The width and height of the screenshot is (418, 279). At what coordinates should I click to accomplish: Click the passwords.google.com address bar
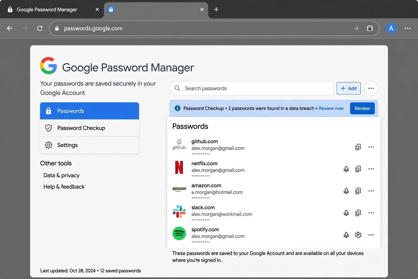[x=214, y=28]
